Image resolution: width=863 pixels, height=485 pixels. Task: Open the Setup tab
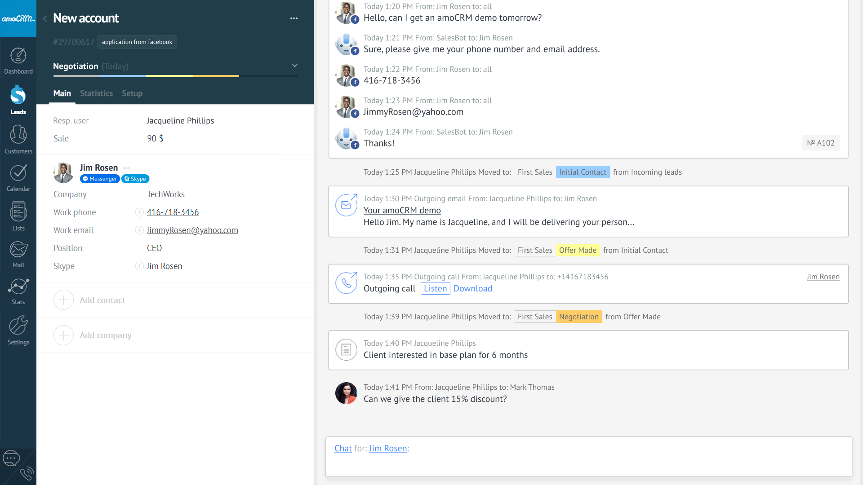[132, 93]
